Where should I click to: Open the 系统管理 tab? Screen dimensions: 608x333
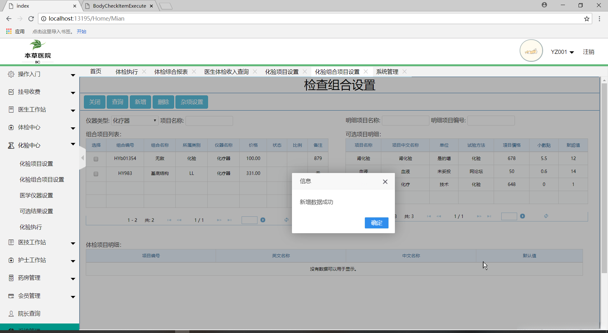click(387, 72)
